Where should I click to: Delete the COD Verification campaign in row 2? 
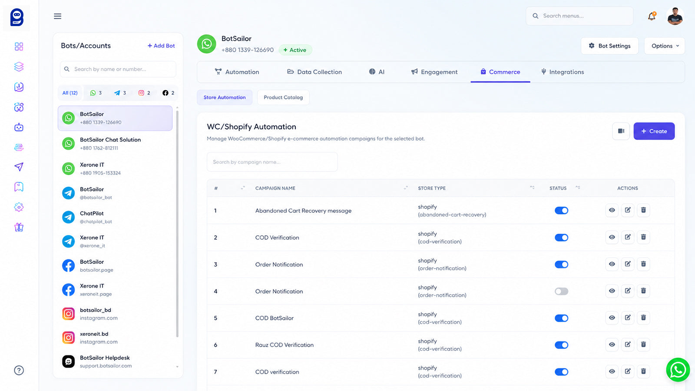[x=643, y=237]
